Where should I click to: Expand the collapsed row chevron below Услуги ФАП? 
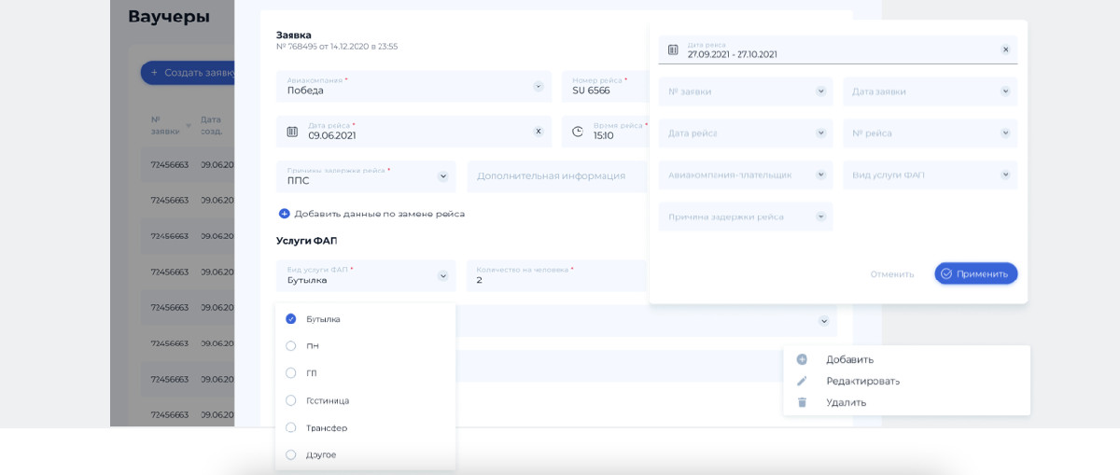tap(824, 321)
